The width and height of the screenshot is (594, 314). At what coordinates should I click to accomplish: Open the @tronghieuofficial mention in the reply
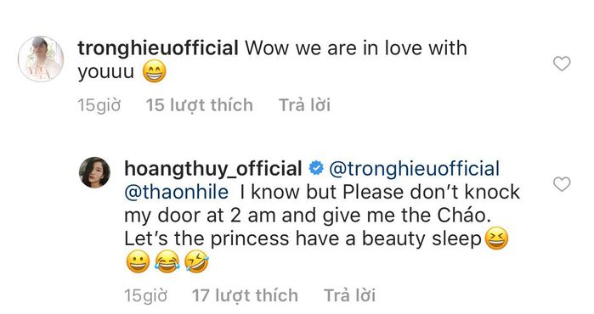click(415, 169)
